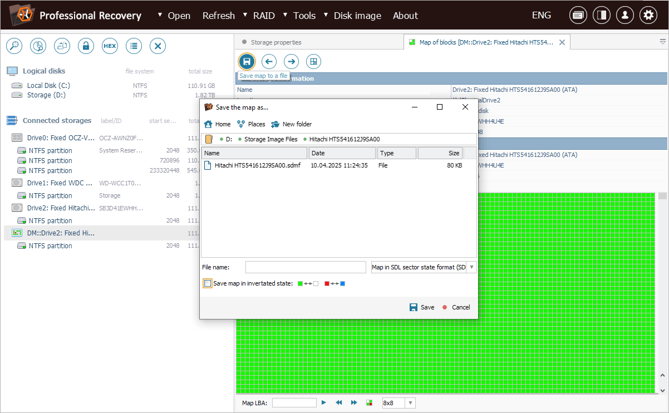Screen dimensions: 669x413
Task: Click the grid layout icon in map toolbar
Action: (313, 61)
